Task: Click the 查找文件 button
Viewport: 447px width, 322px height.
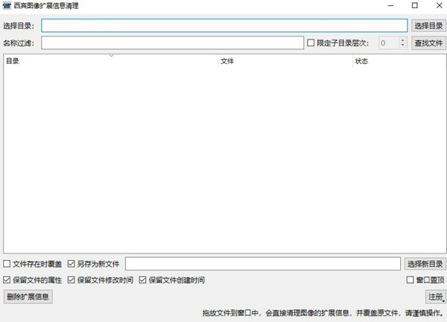Action: [x=428, y=43]
